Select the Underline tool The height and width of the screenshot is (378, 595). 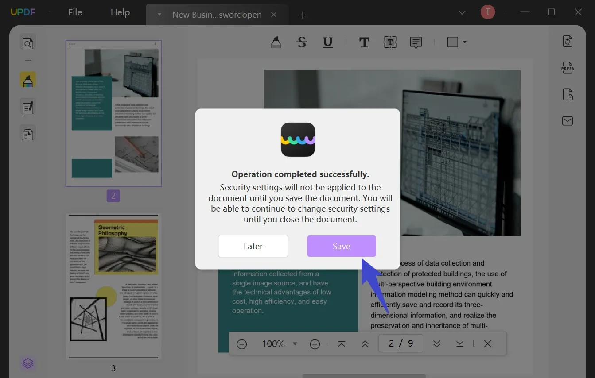[328, 42]
